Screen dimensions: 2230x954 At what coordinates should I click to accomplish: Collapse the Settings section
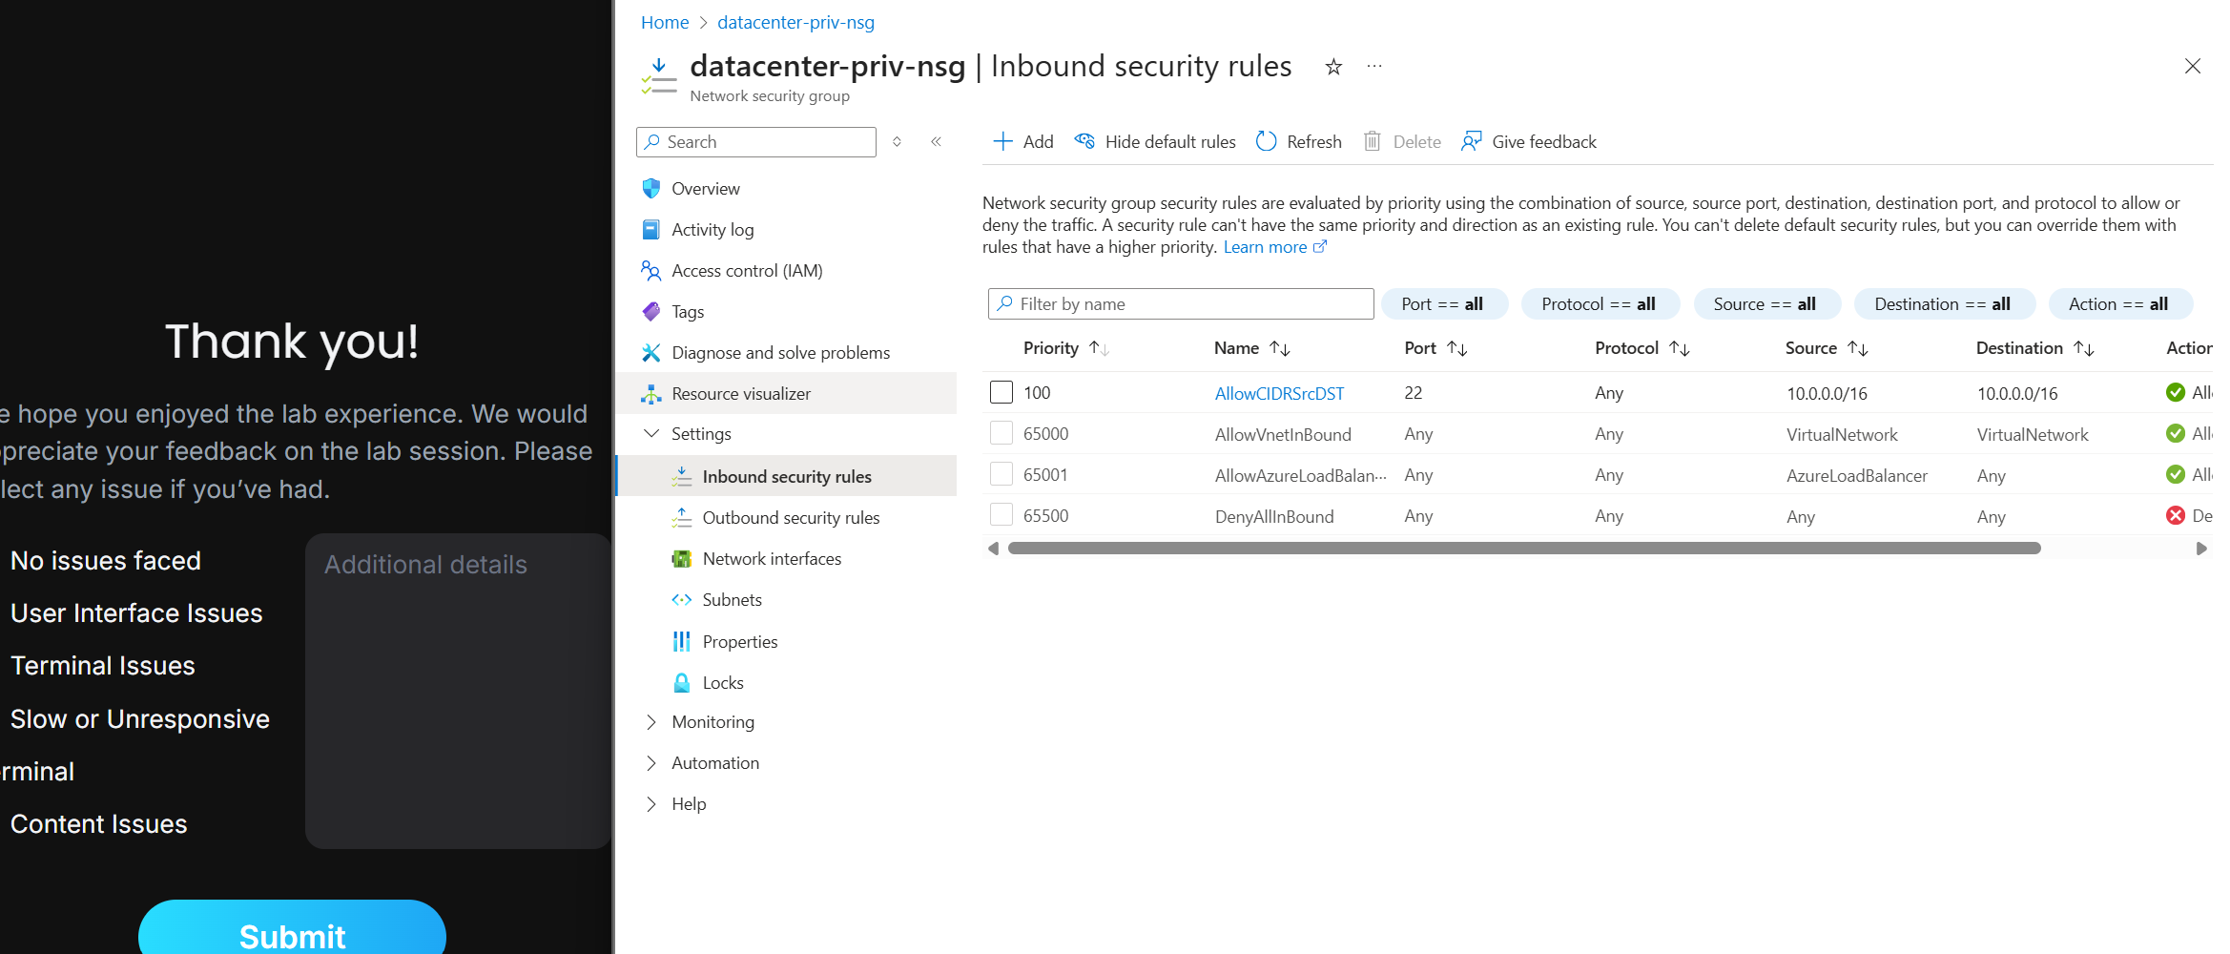coord(651,434)
